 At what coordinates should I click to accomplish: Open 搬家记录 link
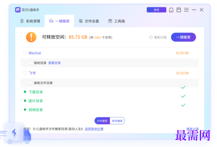point(192,129)
